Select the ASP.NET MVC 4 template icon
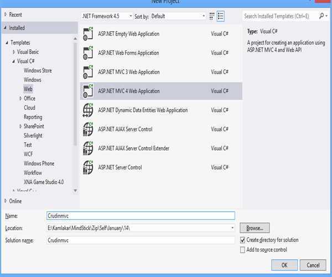This screenshot has width=332, height=277. click(88, 91)
